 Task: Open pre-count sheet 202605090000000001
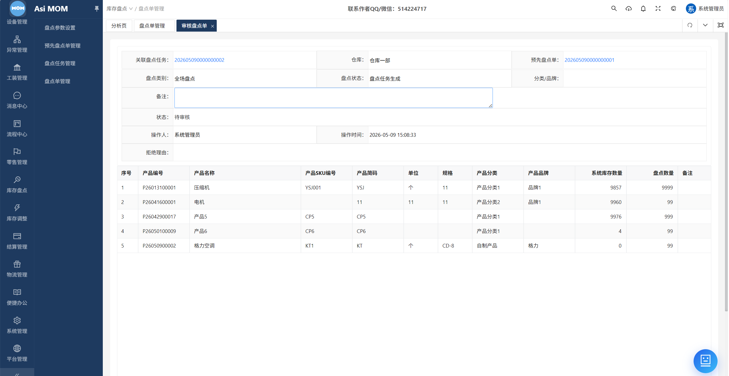click(x=589, y=60)
